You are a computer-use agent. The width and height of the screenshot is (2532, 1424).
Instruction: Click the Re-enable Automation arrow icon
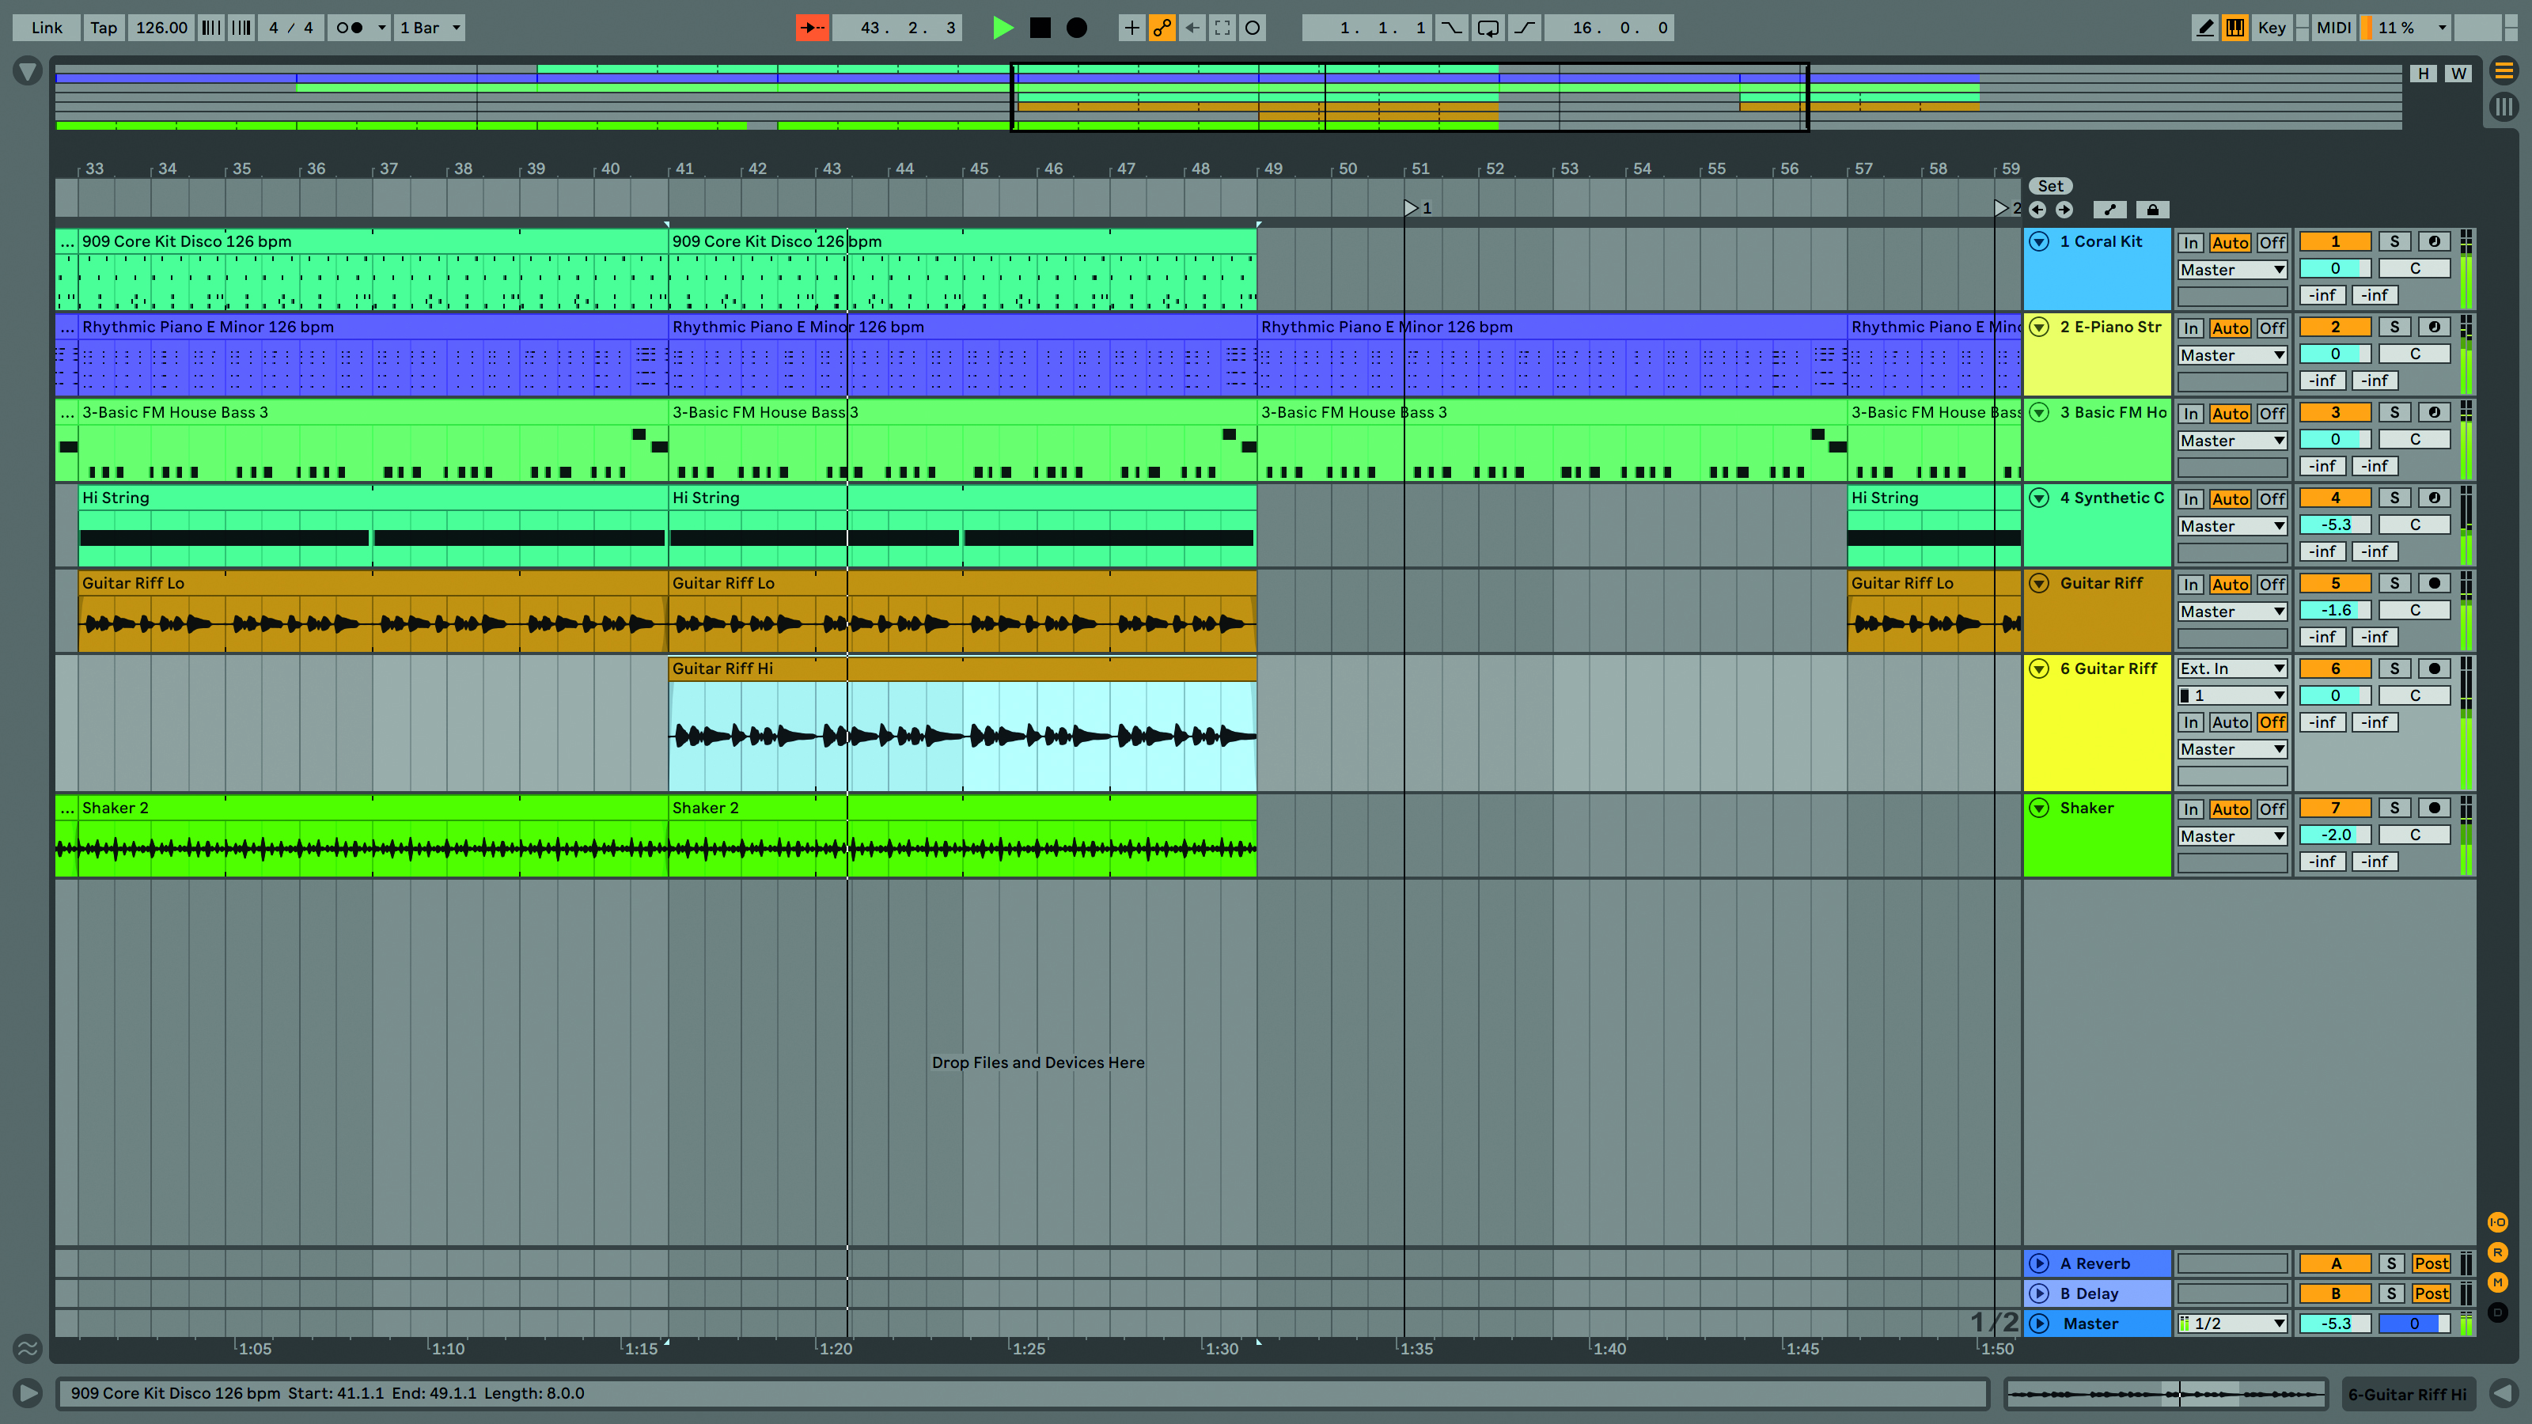pos(1192,28)
